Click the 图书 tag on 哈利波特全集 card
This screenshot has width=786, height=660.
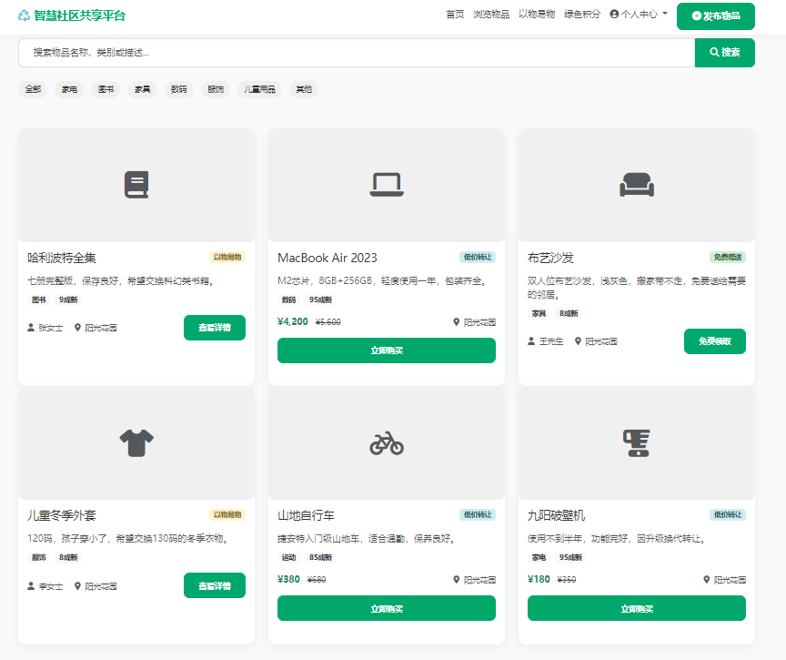pos(38,300)
